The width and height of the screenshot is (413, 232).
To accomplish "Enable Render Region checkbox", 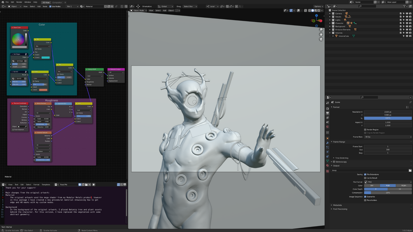I will pos(365,130).
